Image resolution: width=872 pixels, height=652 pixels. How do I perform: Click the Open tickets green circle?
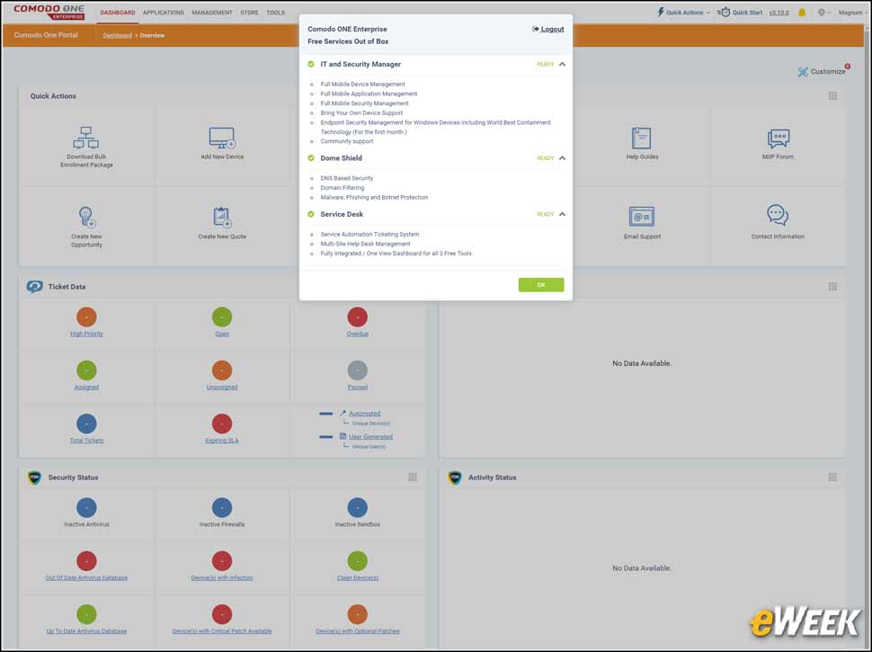222,317
